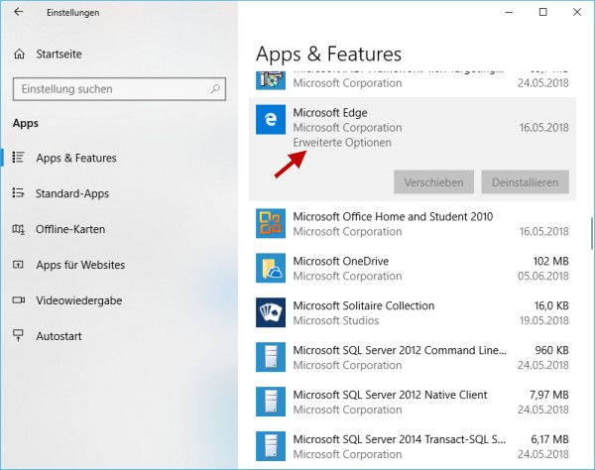595x470 pixels.
Task: Select Microsoft Solitaire Collection entry
Action: tap(413, 312)
